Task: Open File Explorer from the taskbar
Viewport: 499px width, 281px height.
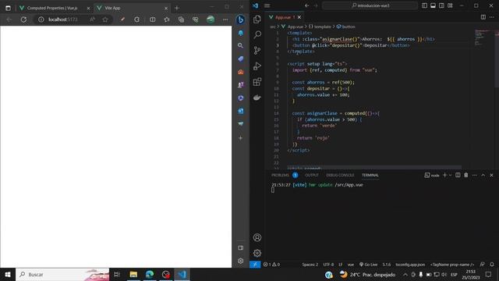Action: click(133, 274)
